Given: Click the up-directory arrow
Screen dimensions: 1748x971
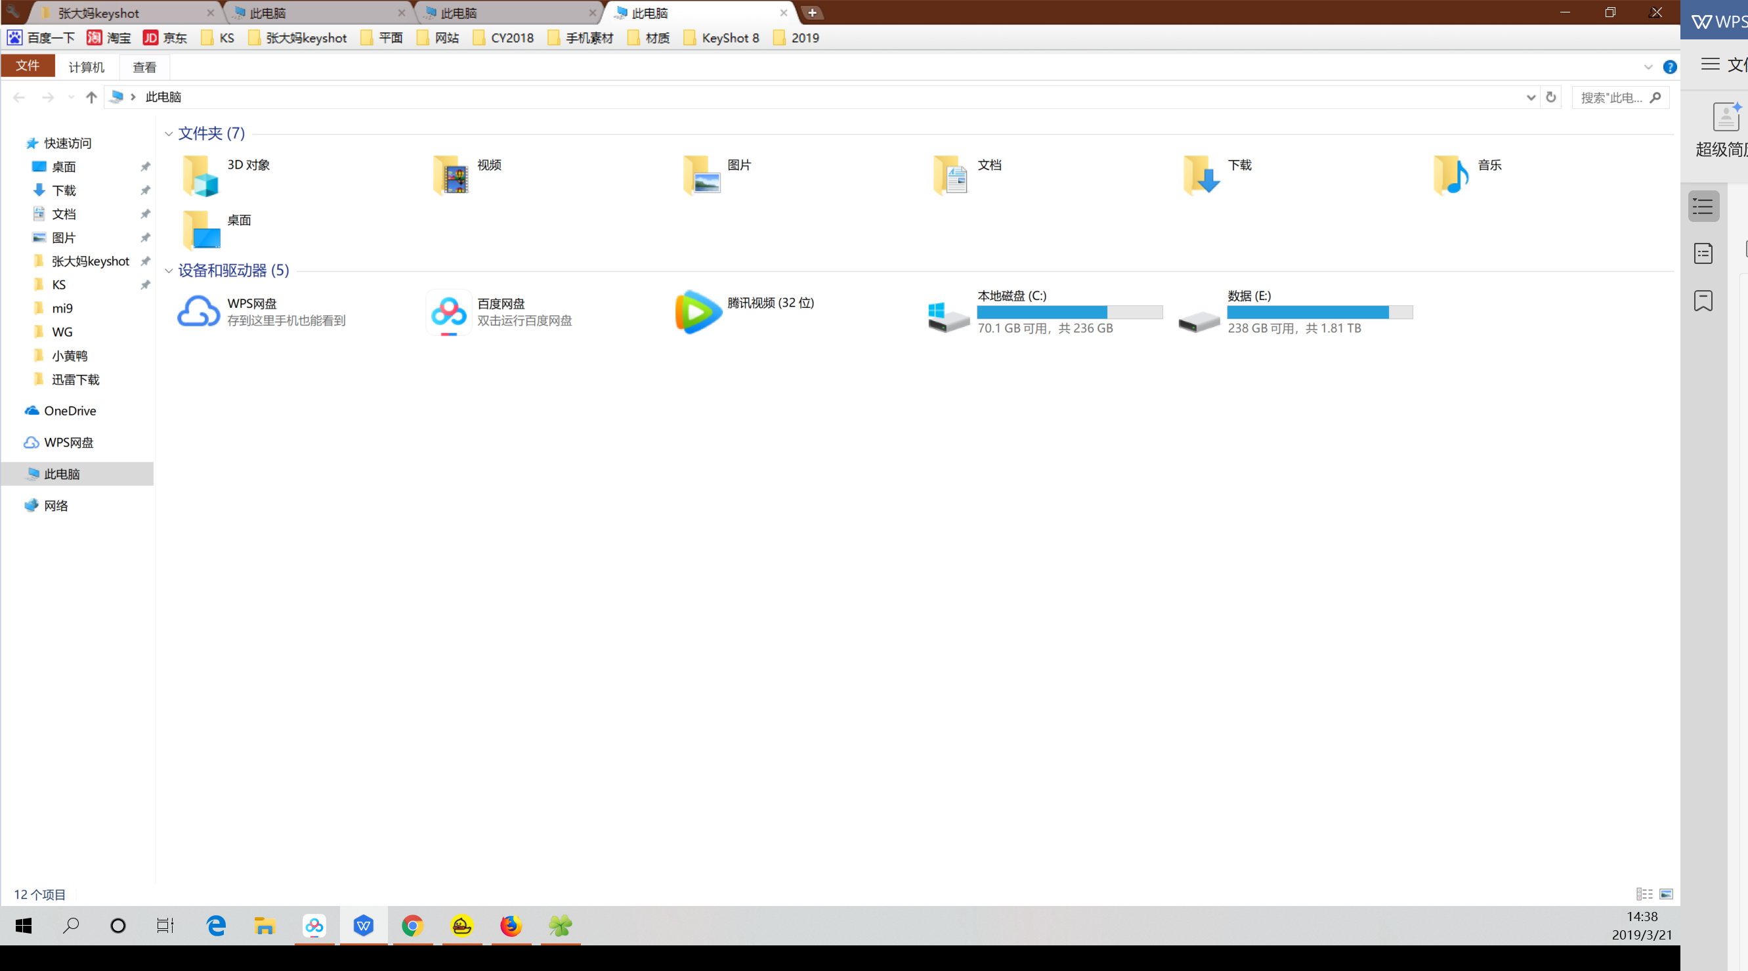Looking at the screenshot, I should point(91,97).
